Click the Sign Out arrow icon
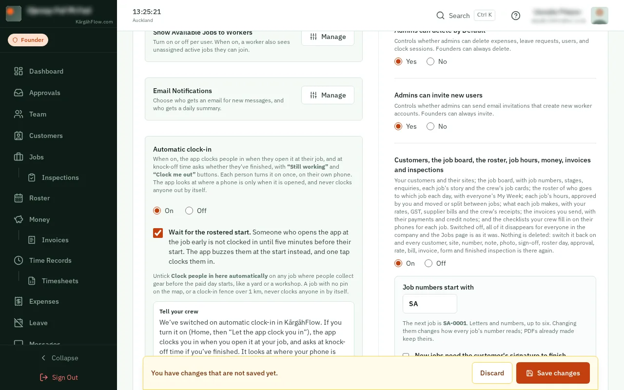This screenshot has height=390, width=624. (x=44, y=377)
